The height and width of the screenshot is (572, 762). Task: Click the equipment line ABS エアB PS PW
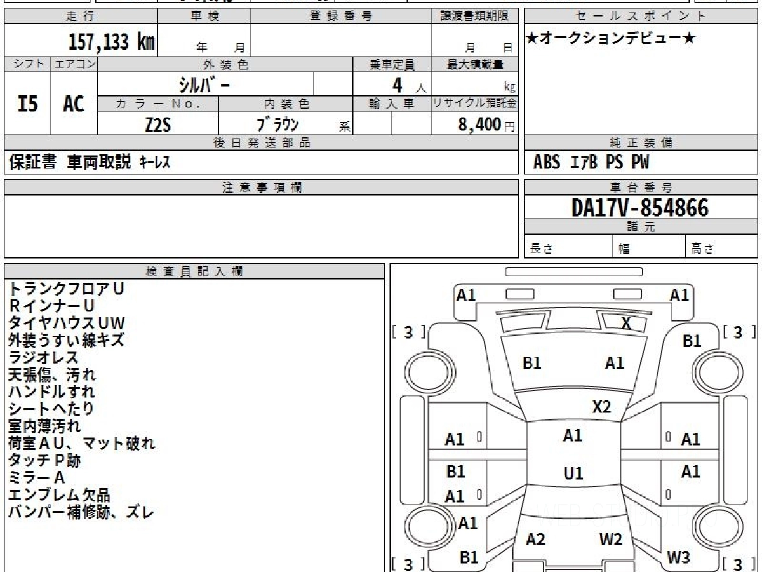[591, 163]
